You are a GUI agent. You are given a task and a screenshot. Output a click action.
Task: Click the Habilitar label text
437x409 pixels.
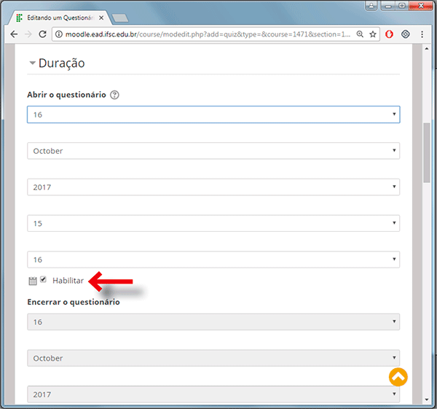(68, 281)
